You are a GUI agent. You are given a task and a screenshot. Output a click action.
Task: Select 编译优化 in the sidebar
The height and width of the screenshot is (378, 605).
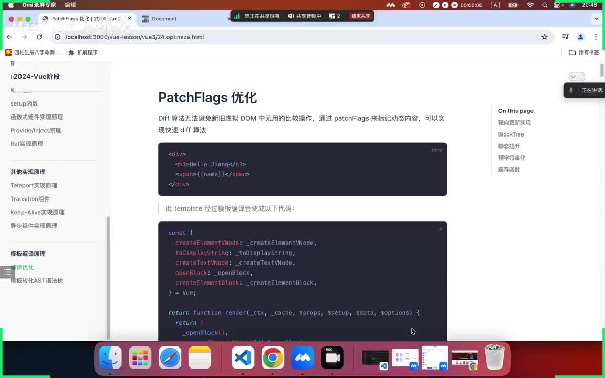click(22, 267)
